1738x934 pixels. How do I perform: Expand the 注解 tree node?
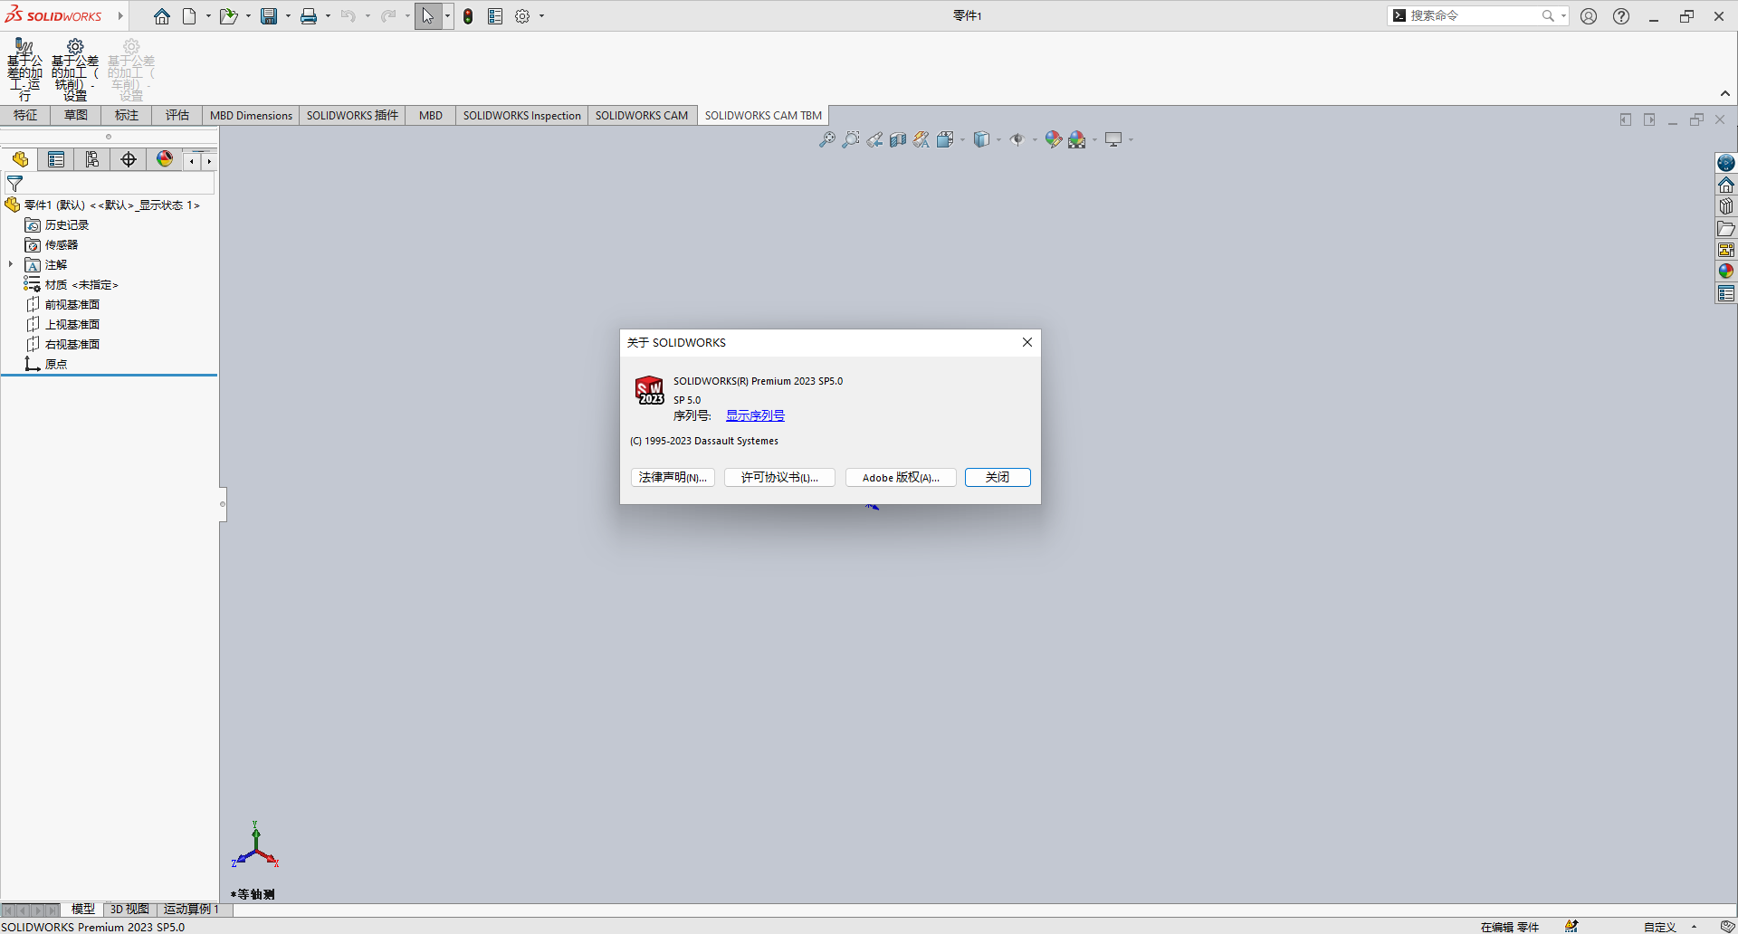pyautogui.click(x=11, y=264)
